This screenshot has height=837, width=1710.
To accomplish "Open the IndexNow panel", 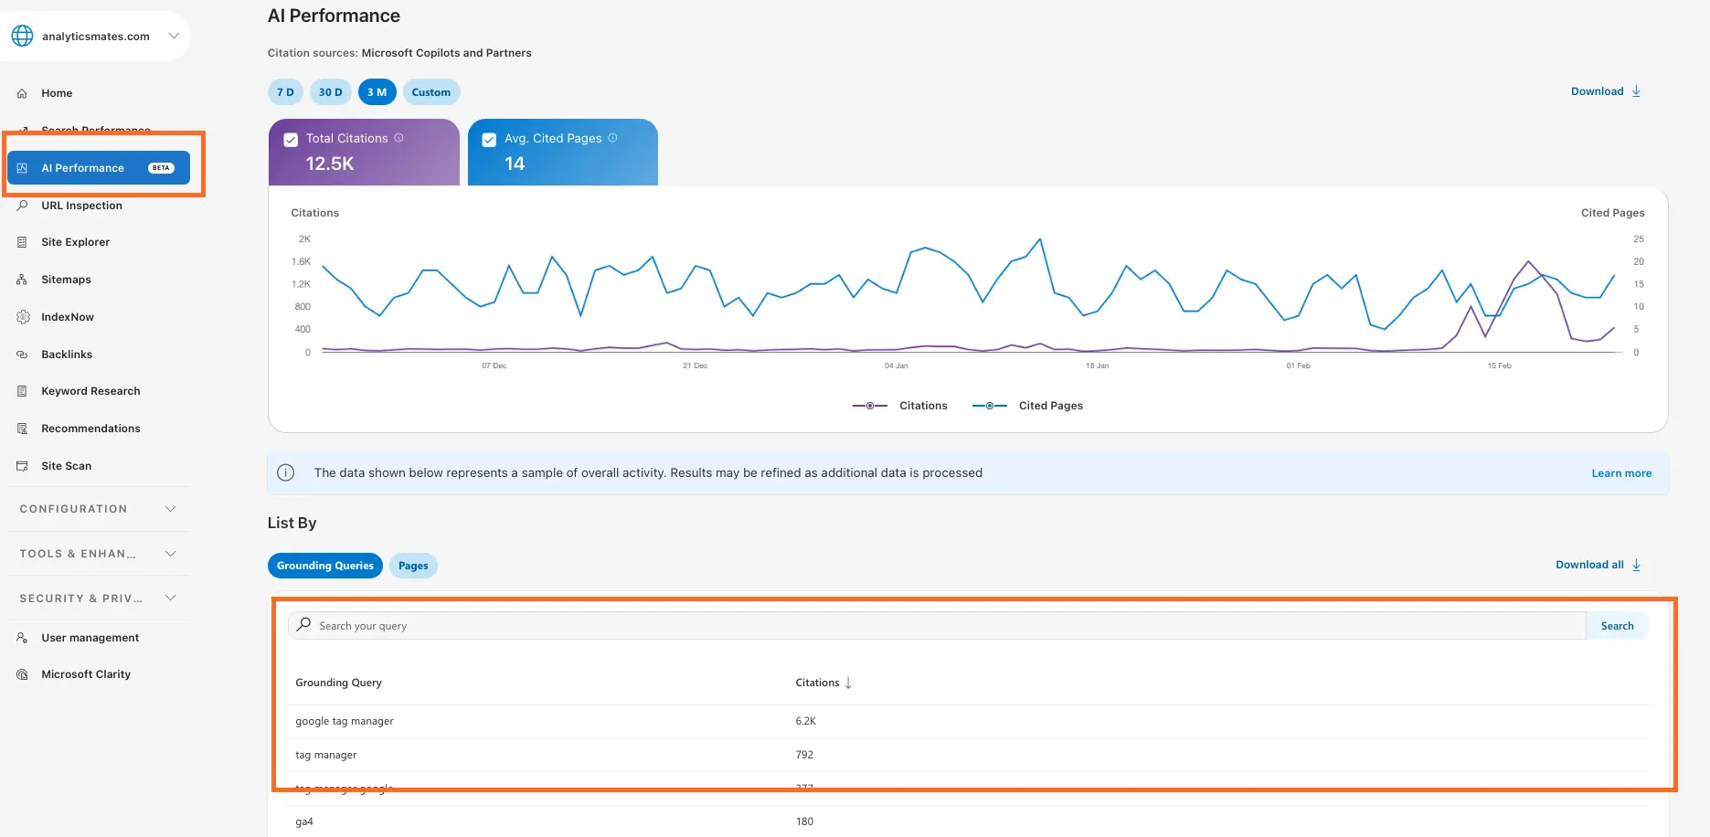I will [68, 316].
